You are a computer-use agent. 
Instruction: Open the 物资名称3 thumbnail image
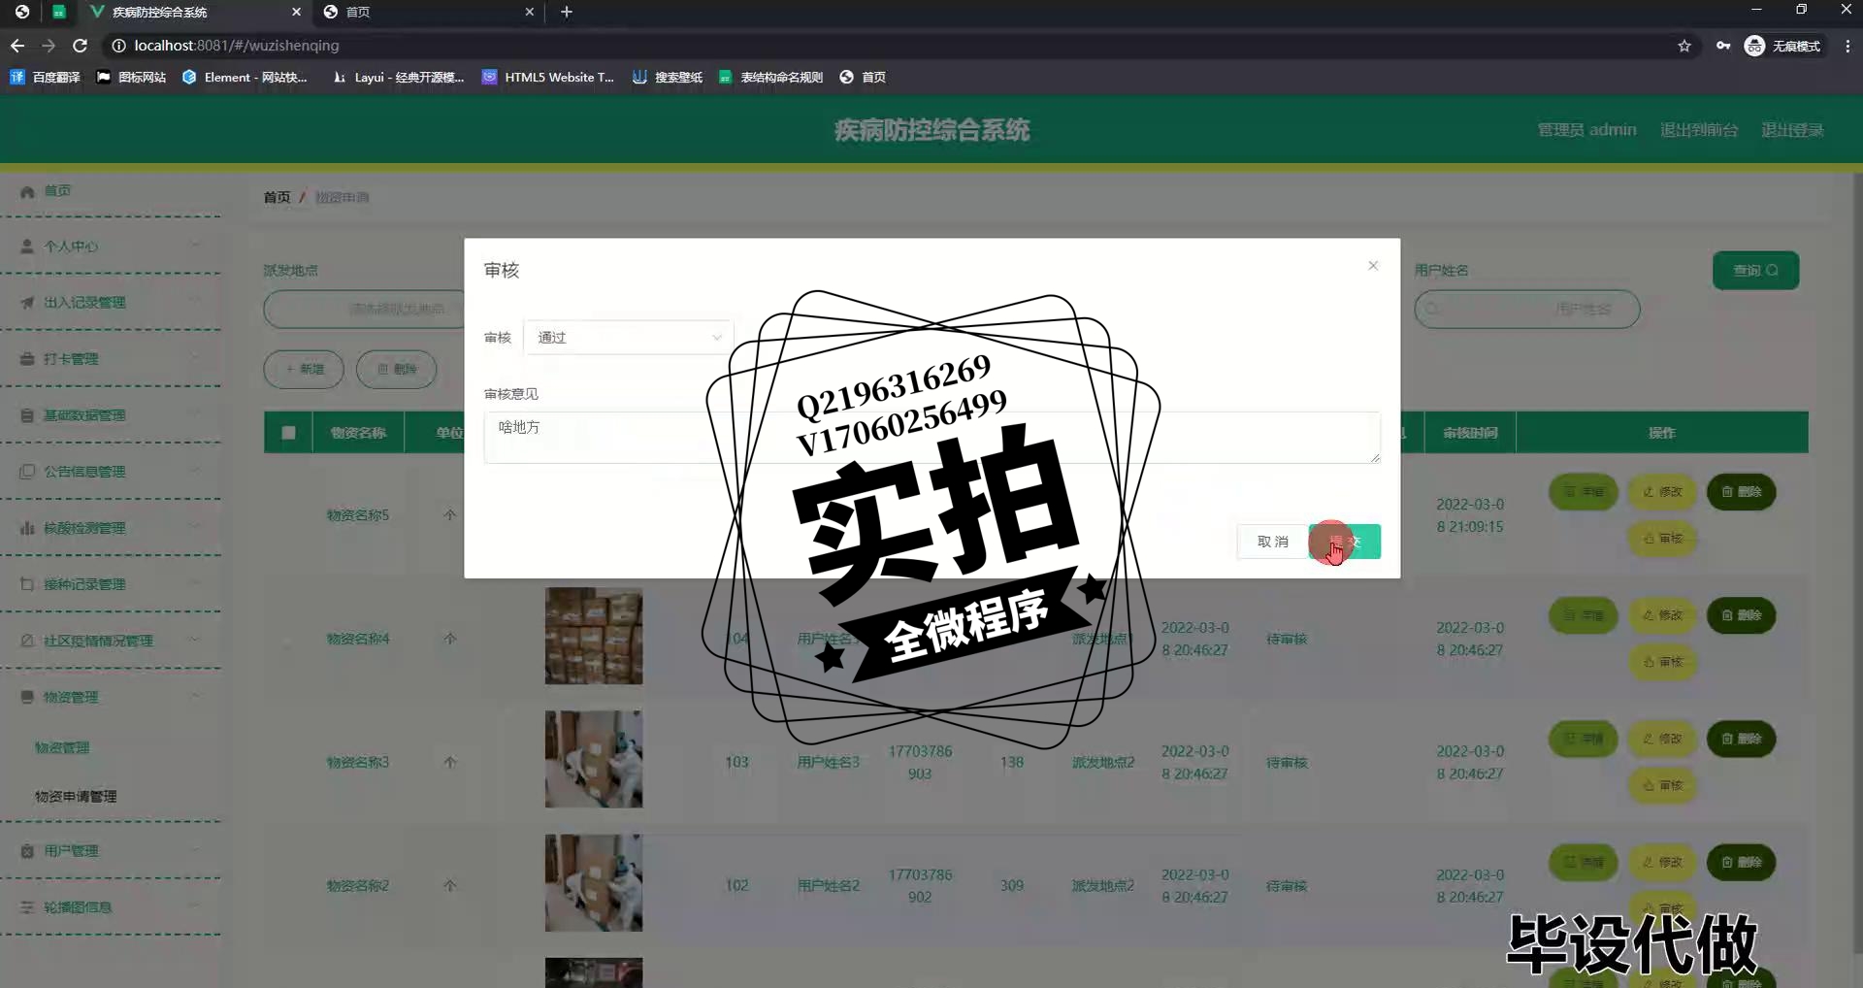[x=593, y=759]
